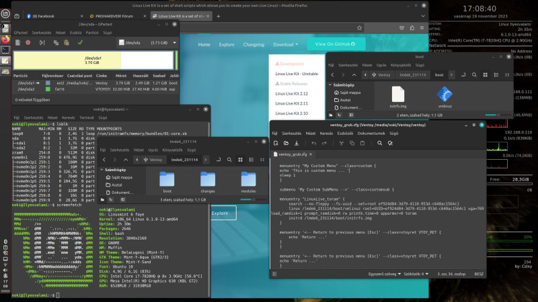The height and width of the screenshot is (302, 538).
Task: Click the New document icon in text editor
Action: pyautogui.click(x=276, y=143)
